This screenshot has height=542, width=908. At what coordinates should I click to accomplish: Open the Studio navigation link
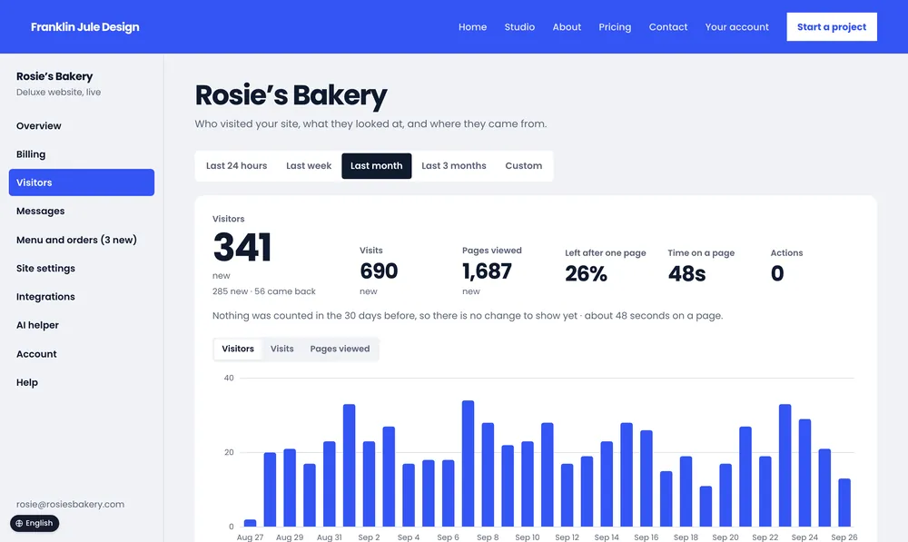[x=519, y=27]
